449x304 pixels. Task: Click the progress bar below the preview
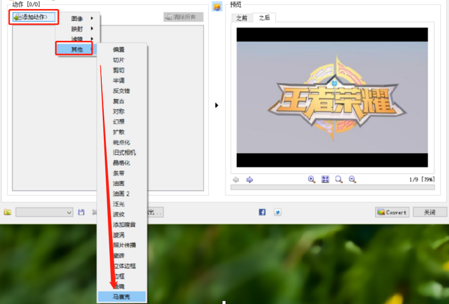pos(333,187)
